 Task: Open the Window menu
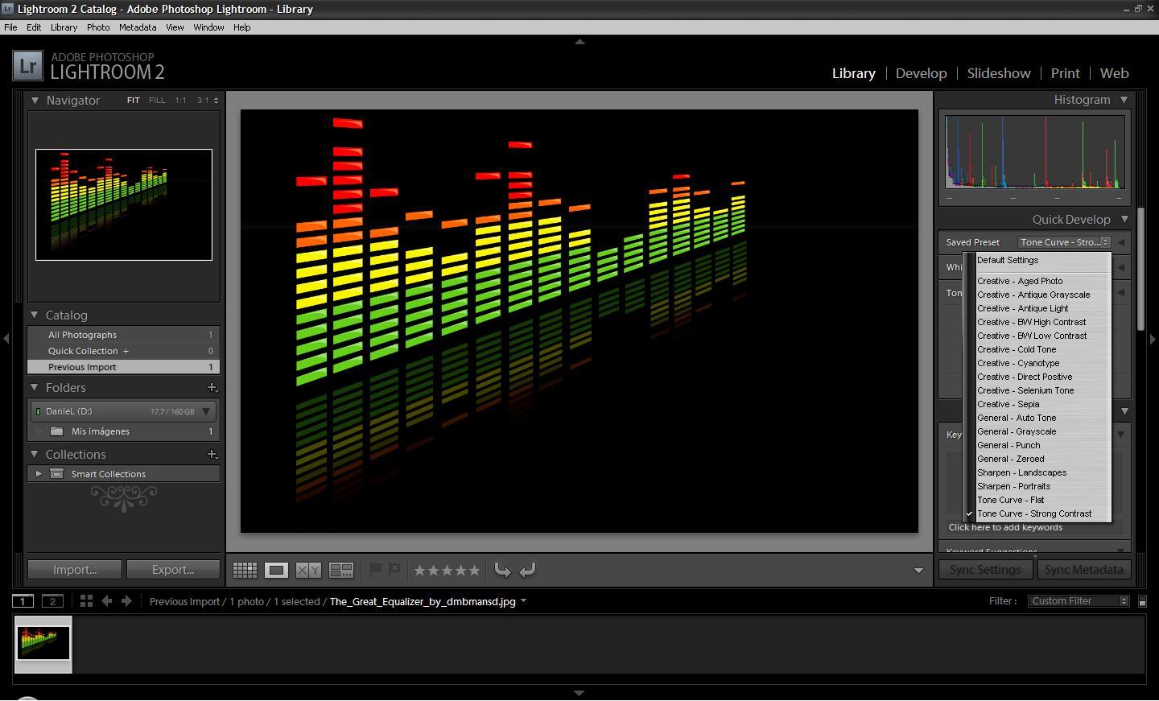(x=208, y=27)
